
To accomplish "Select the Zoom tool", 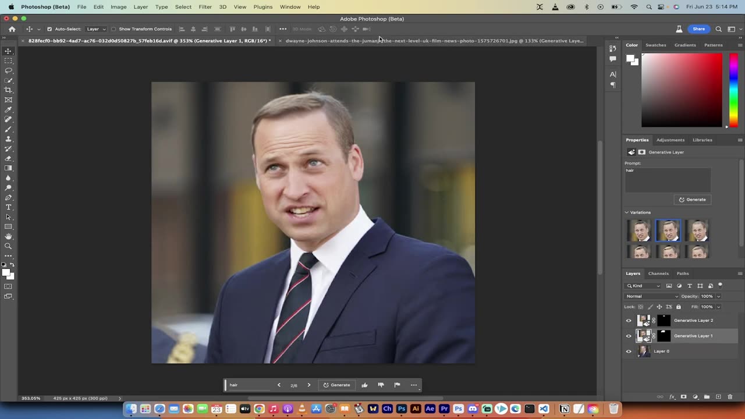I will point(8,246).
